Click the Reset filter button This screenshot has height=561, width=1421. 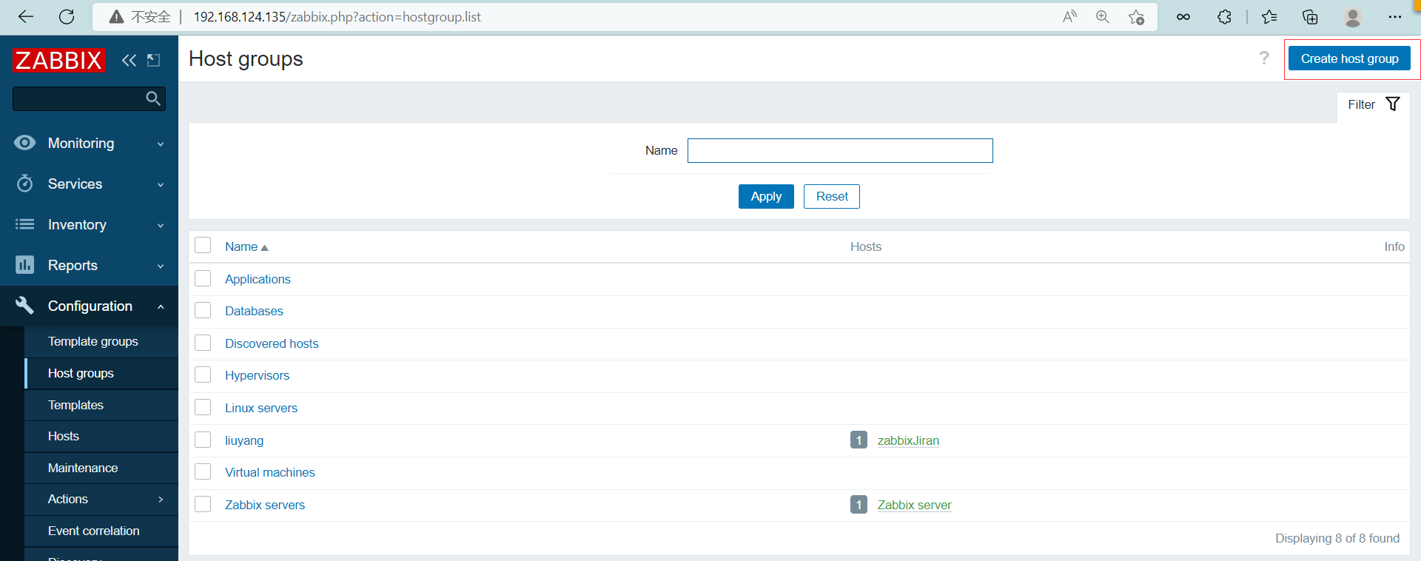pos(832,196)
